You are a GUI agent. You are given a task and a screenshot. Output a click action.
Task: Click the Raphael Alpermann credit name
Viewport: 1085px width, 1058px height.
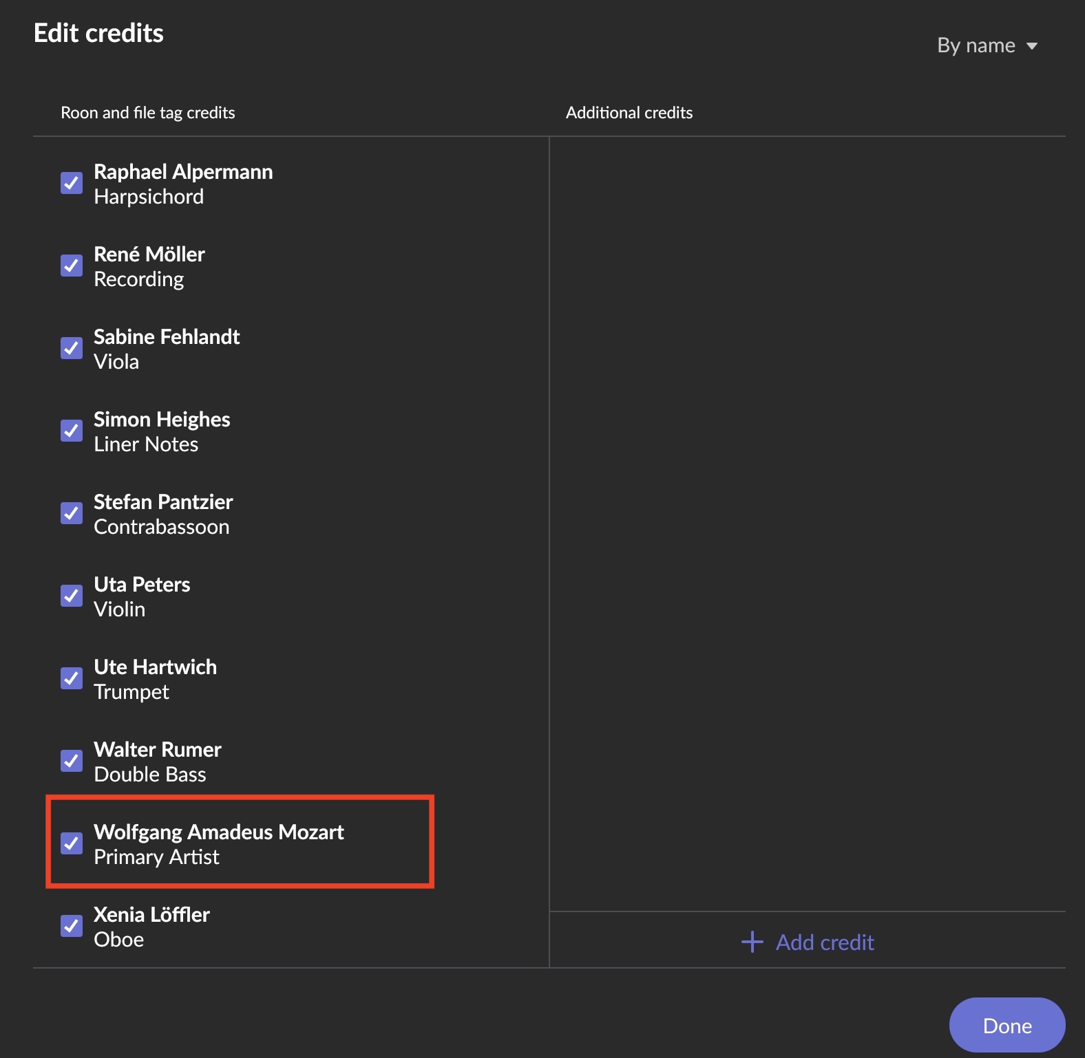183,171
